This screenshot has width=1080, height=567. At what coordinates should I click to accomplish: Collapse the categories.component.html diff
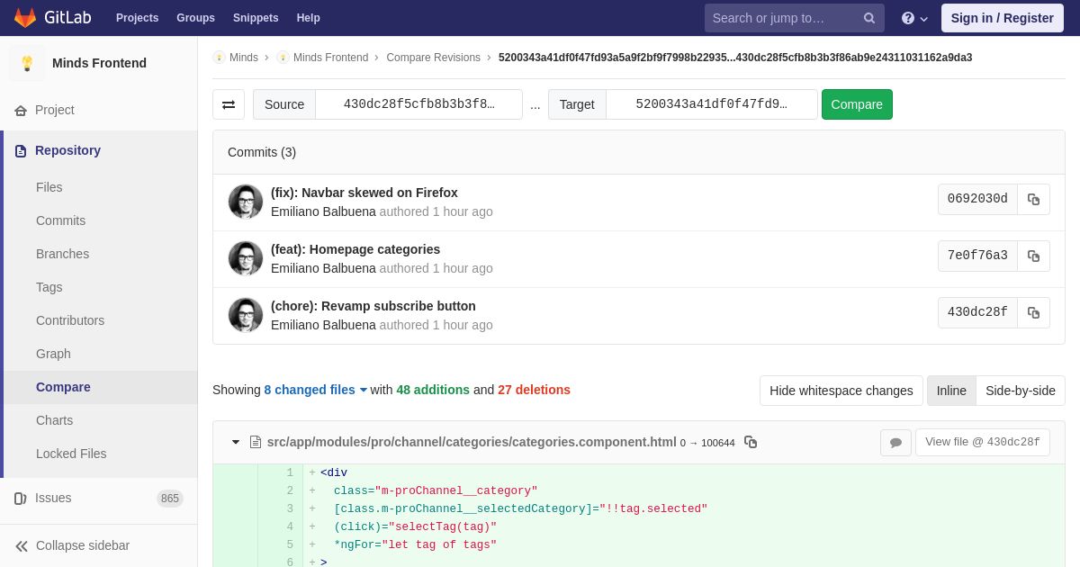[x=236, y=442]
